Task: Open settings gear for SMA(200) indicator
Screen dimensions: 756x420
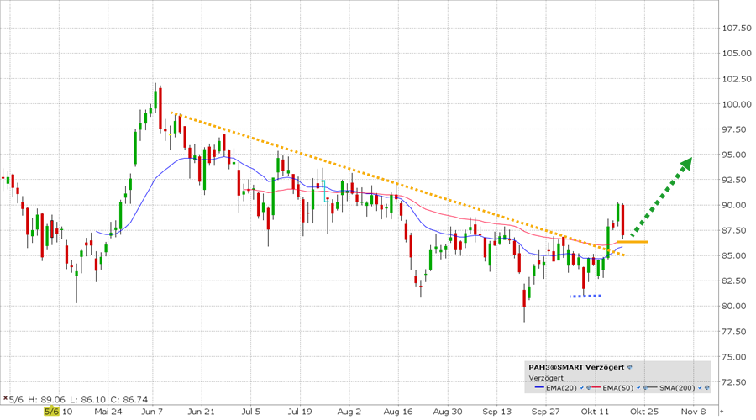Action: (706, 387)
